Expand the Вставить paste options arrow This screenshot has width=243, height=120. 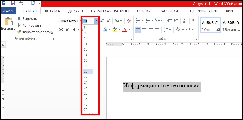point(8,33)
